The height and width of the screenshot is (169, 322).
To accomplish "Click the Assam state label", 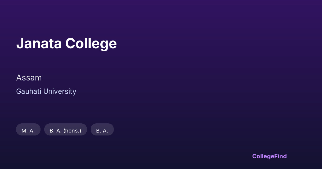I will pyautogui.click(x=29, y=78).
